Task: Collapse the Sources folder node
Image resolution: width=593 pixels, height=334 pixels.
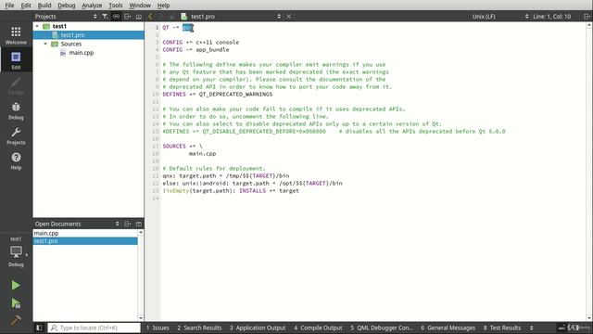Action: [x=45, y=44]
